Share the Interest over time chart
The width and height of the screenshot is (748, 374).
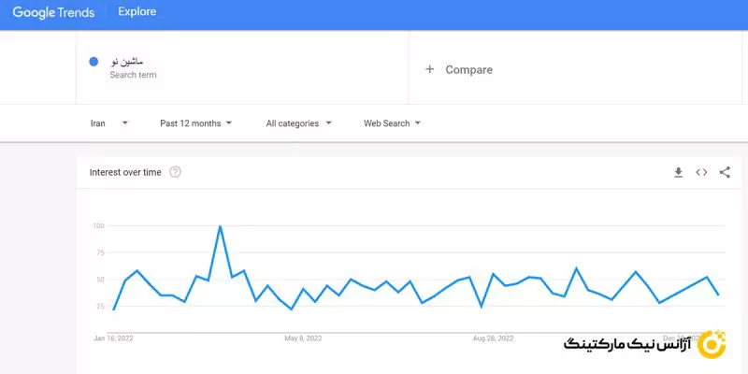pyautogui.click(x=725, y=172)
